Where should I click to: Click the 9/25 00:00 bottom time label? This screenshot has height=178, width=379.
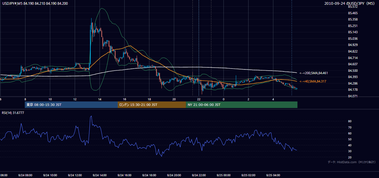coord(224,175)
